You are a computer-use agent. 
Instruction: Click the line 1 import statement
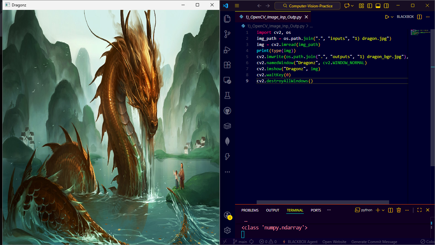[x=274, y=32]
